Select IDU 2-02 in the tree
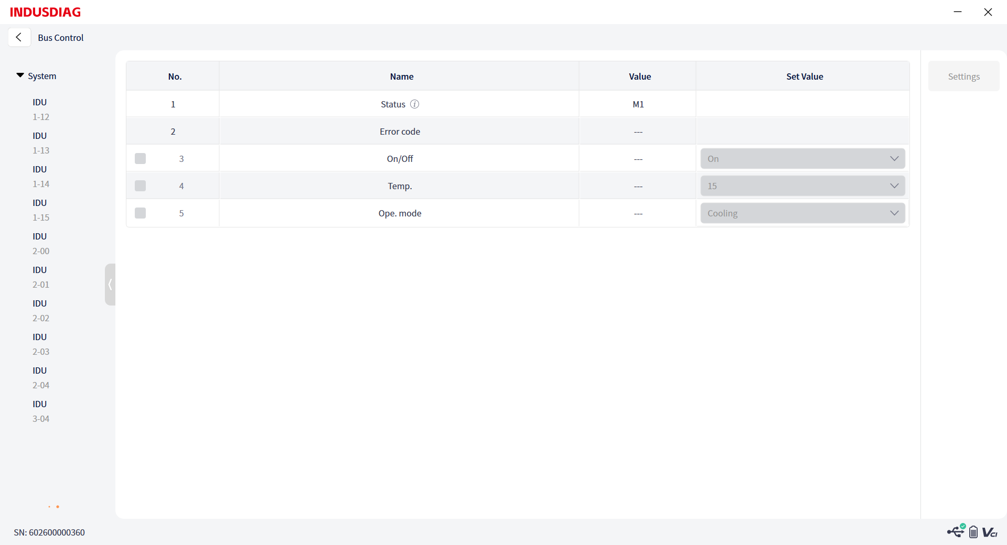This screenshot has height=545, width=1007. coord(41,311)
